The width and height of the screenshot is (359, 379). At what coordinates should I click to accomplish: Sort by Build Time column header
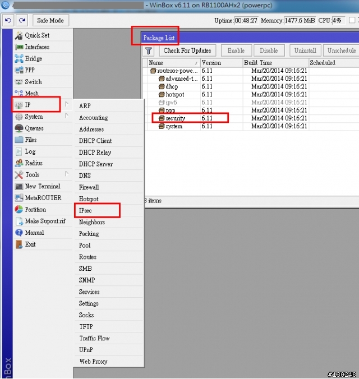(x=276, y=63)
